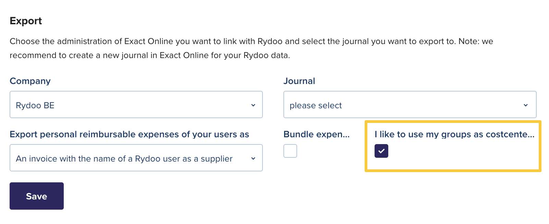The width and height of the screenshot is (549, 224).
Task: Click the 'Export personal reimbursable expenses' label
Action: [x=129, y=134]
